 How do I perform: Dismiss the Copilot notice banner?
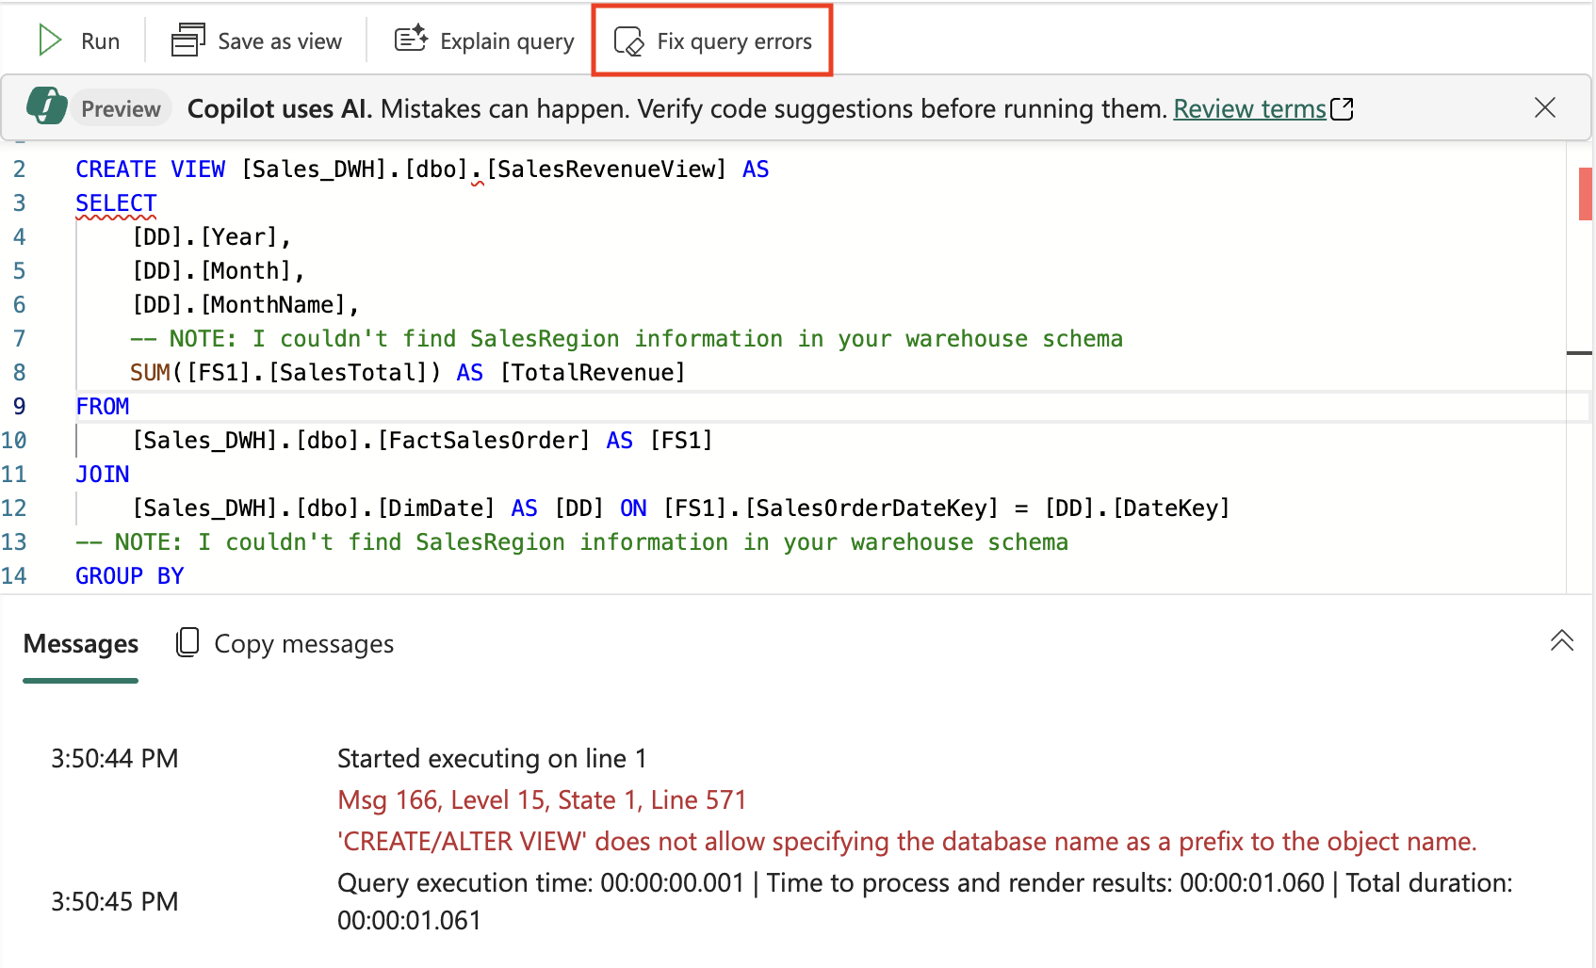[1545, 107]
